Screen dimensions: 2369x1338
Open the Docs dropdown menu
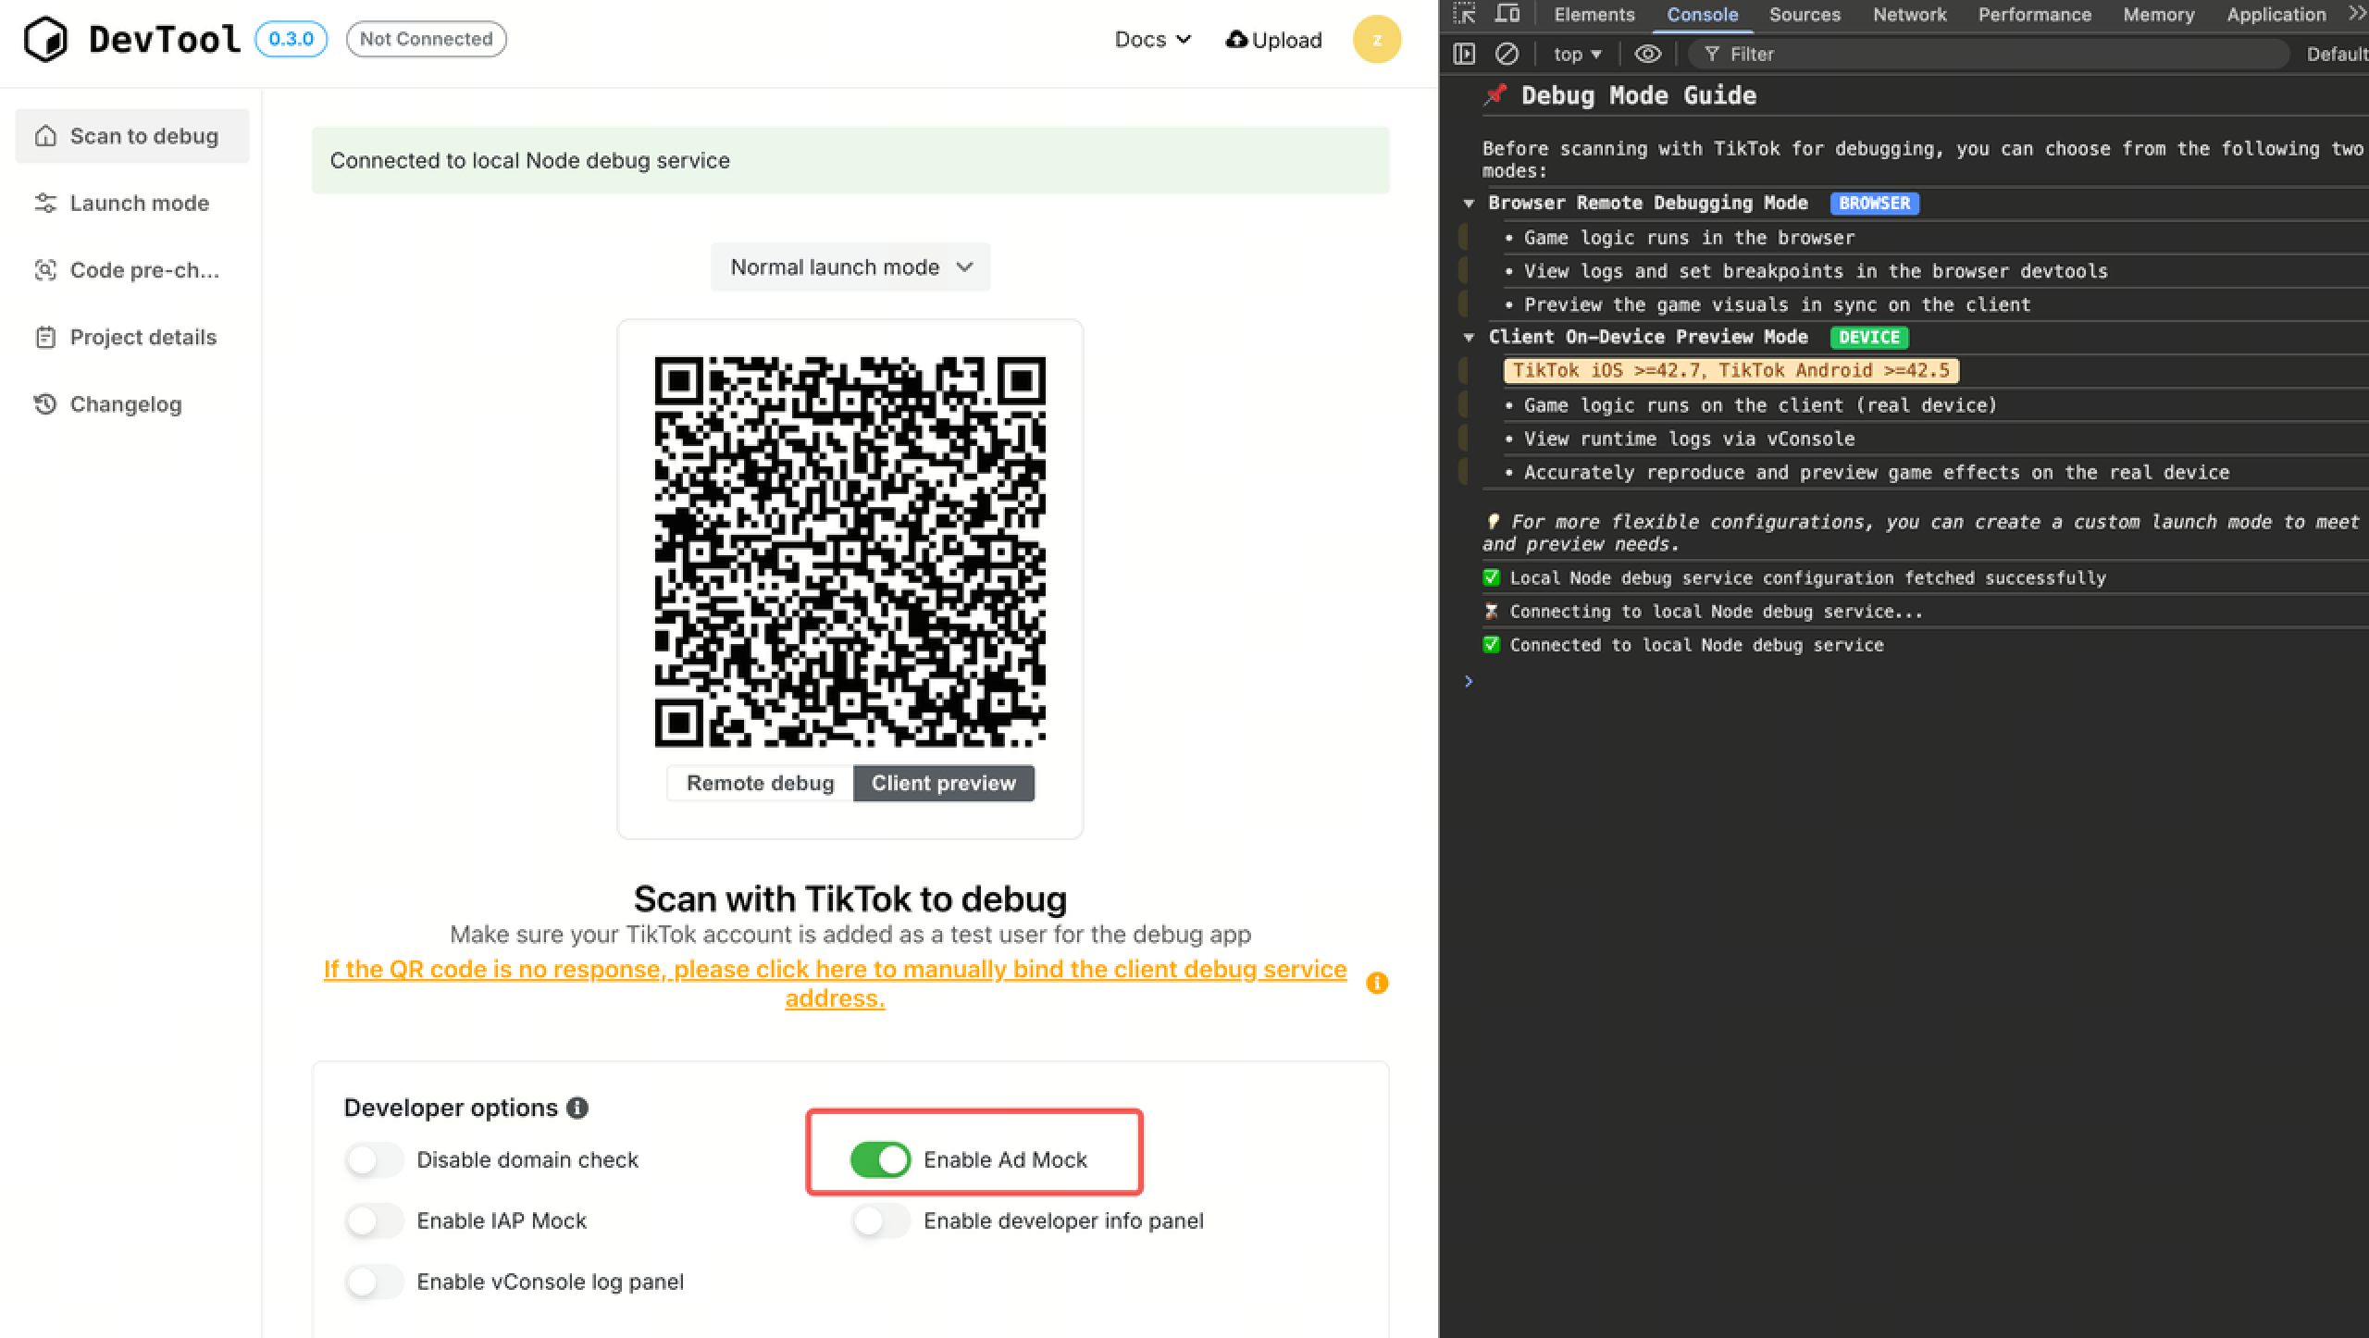tap(1152, 40)
